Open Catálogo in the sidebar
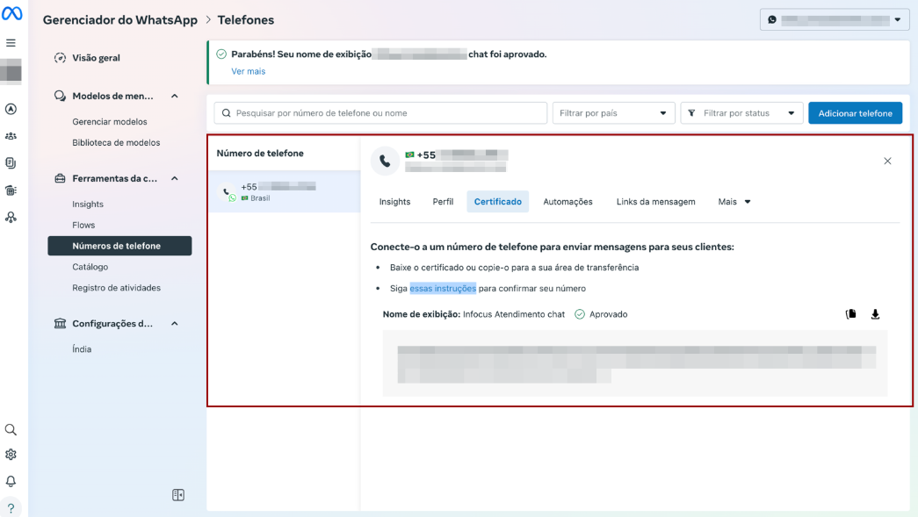Viewport: 918px width, 517px height. pos(90,267)
